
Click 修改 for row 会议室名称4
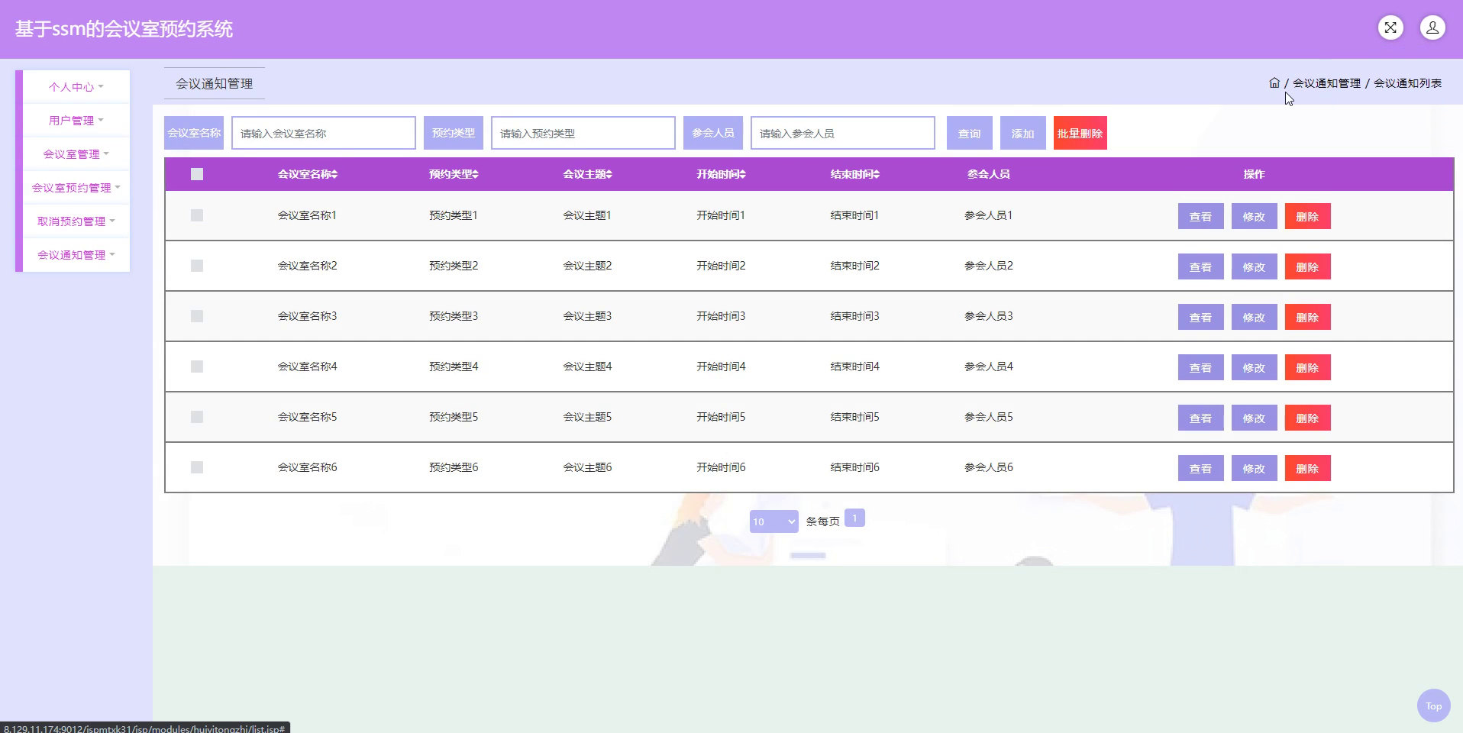click(1255, 367)
